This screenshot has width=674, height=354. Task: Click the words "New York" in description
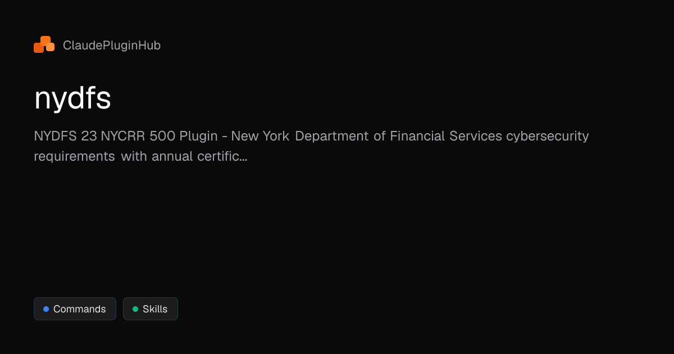click(x=260, y=136)
